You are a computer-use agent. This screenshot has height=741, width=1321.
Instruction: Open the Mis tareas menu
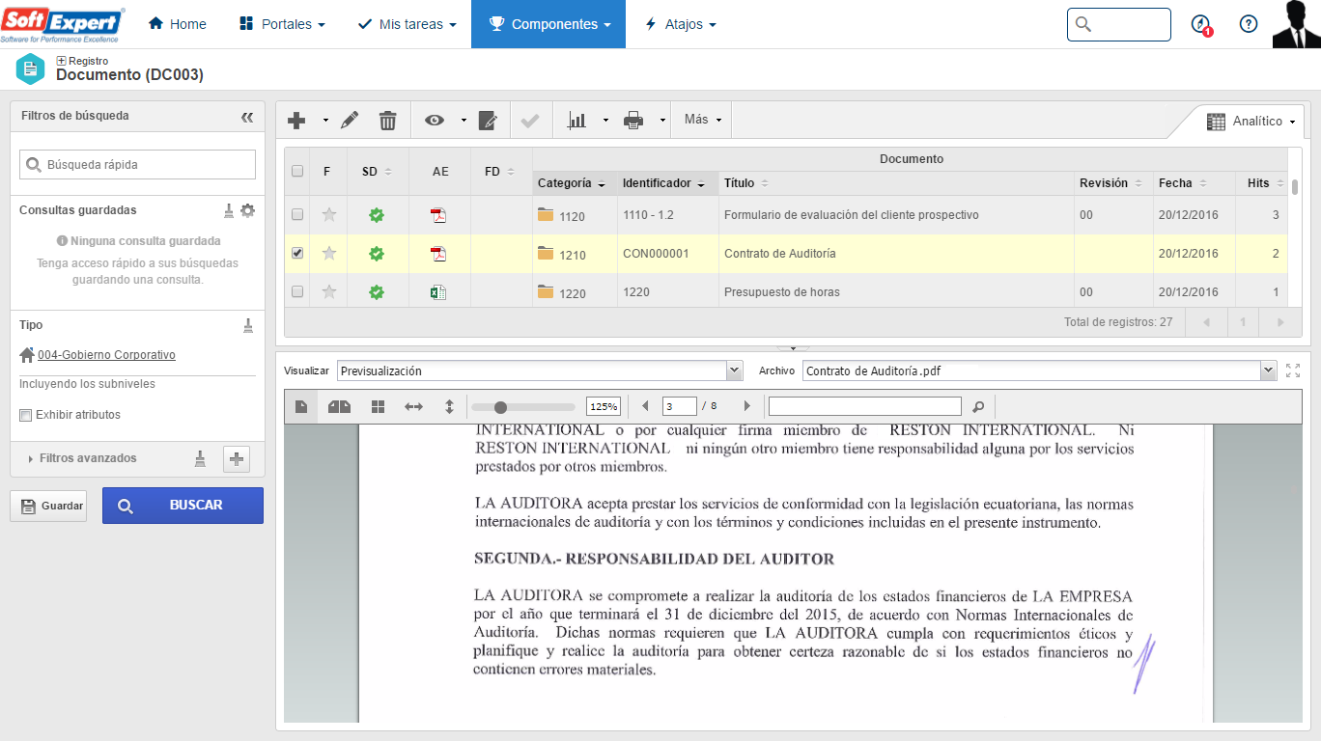[407, 24]
